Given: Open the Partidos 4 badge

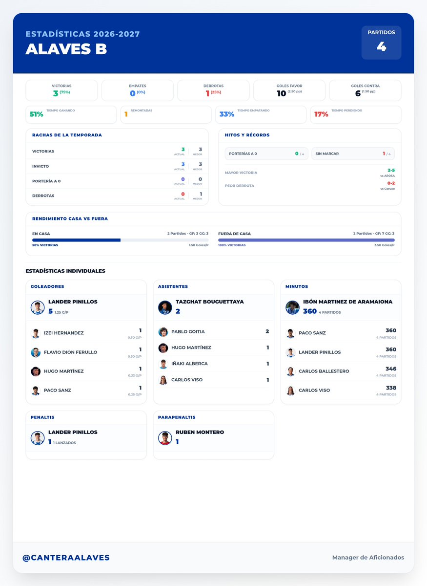Looking at the screenshot, I should coord(381,43).
